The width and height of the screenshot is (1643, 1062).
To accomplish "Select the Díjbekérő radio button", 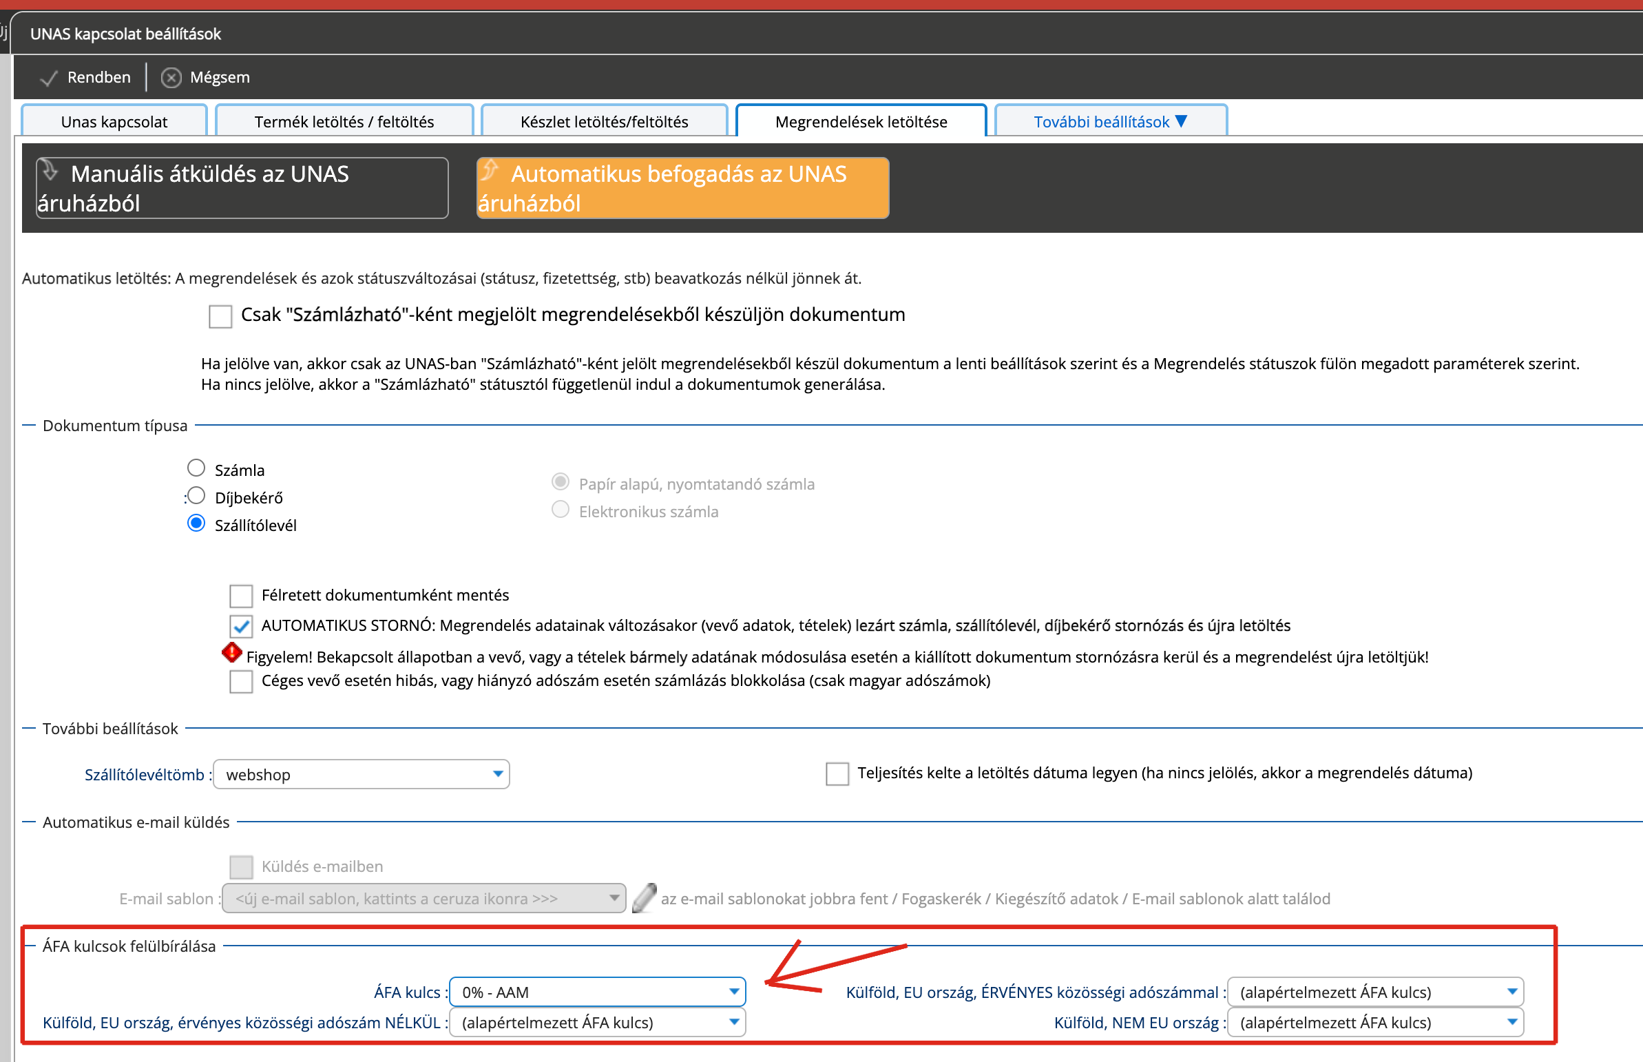I will (196, 496).
